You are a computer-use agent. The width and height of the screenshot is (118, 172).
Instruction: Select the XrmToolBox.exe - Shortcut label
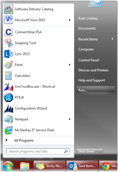click(x=35, y=87)
